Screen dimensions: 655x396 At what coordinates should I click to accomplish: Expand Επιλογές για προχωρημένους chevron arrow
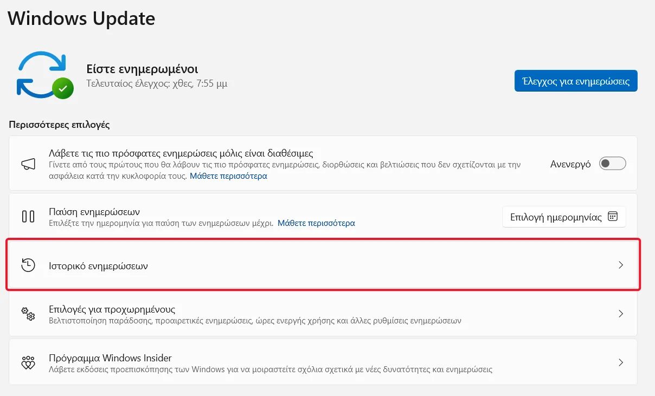621,314
